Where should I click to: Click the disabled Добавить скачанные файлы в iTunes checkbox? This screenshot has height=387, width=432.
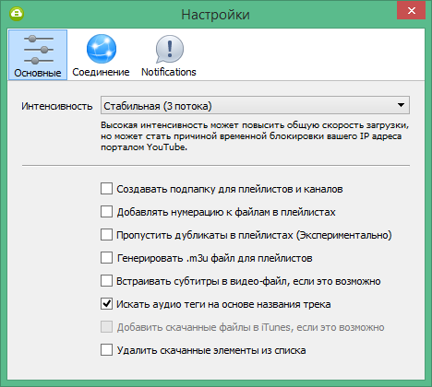106,327
